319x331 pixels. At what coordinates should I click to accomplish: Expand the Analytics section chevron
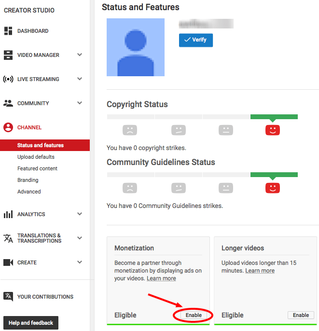tap(80, 214)
